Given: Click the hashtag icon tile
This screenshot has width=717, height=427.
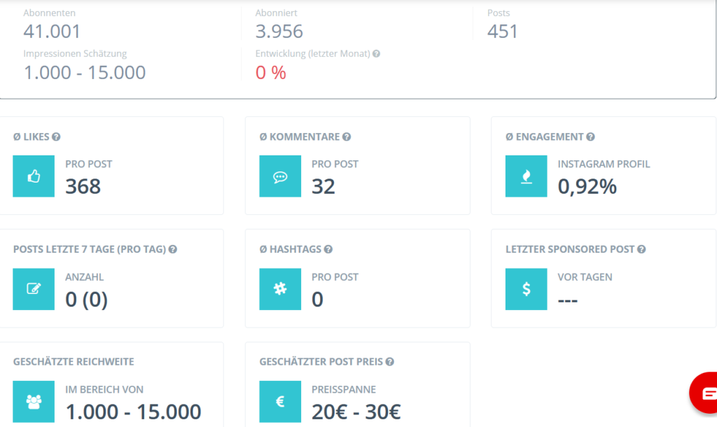Looking at the screenshot, I should (280, 289).
